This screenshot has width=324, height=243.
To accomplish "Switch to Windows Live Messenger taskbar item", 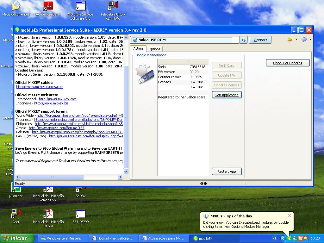I will 63,238.
